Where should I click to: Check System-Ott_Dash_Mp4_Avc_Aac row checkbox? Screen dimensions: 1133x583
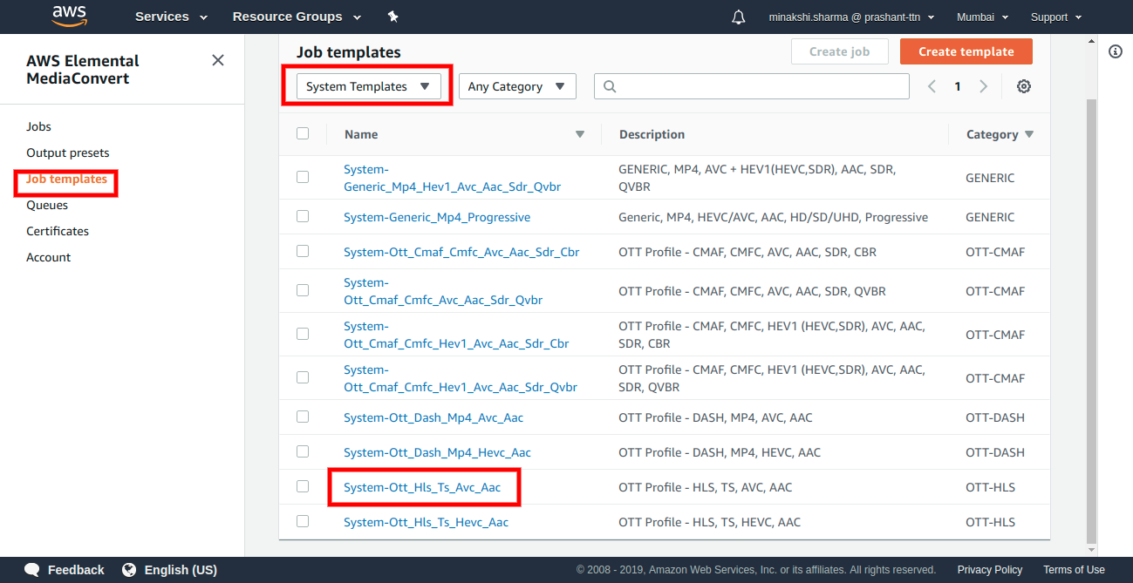coord(303,417)
